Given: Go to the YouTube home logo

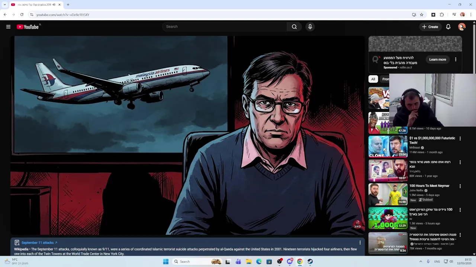Looking at the screenshot, I should [x=28, y=27].
